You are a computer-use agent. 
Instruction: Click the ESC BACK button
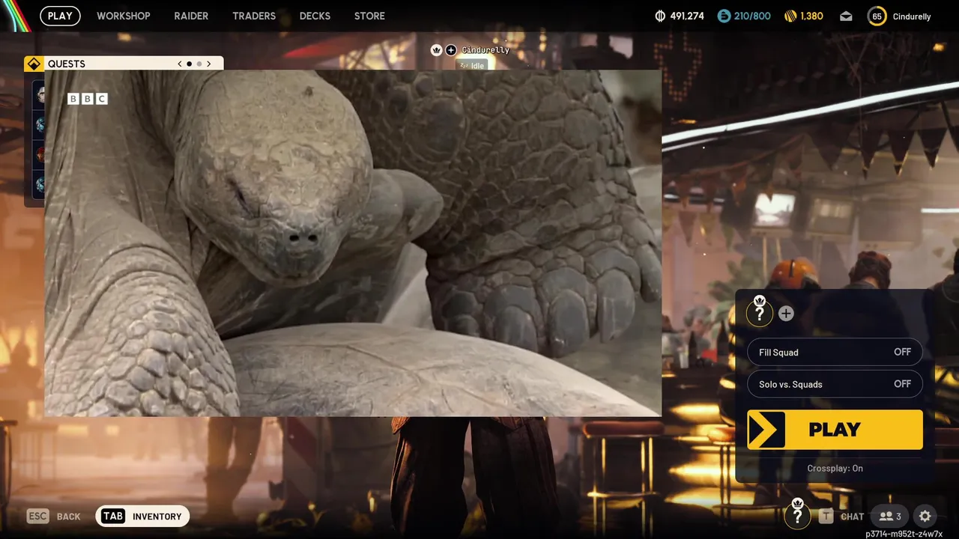53,516
